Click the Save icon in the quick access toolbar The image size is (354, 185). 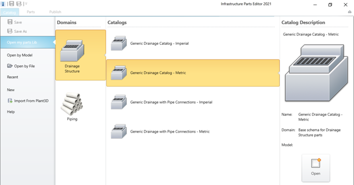[x=11, y=4]
